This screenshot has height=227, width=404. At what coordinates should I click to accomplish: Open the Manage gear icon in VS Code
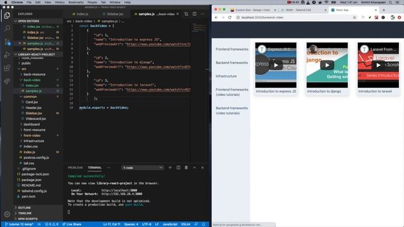click(x=7, y=214)
